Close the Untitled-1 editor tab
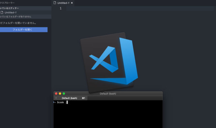This screenshot has height=128, width=216. [72, 3]
